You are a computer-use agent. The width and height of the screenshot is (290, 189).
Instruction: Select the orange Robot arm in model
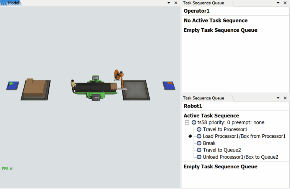point(119,78)
